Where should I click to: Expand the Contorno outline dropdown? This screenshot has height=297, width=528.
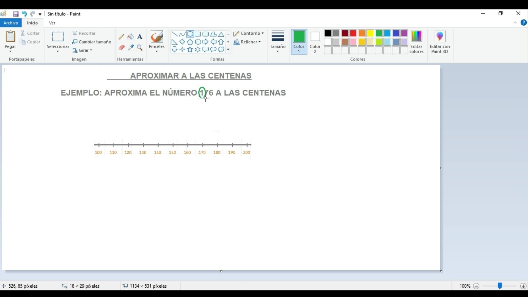(x=249, y=33)
